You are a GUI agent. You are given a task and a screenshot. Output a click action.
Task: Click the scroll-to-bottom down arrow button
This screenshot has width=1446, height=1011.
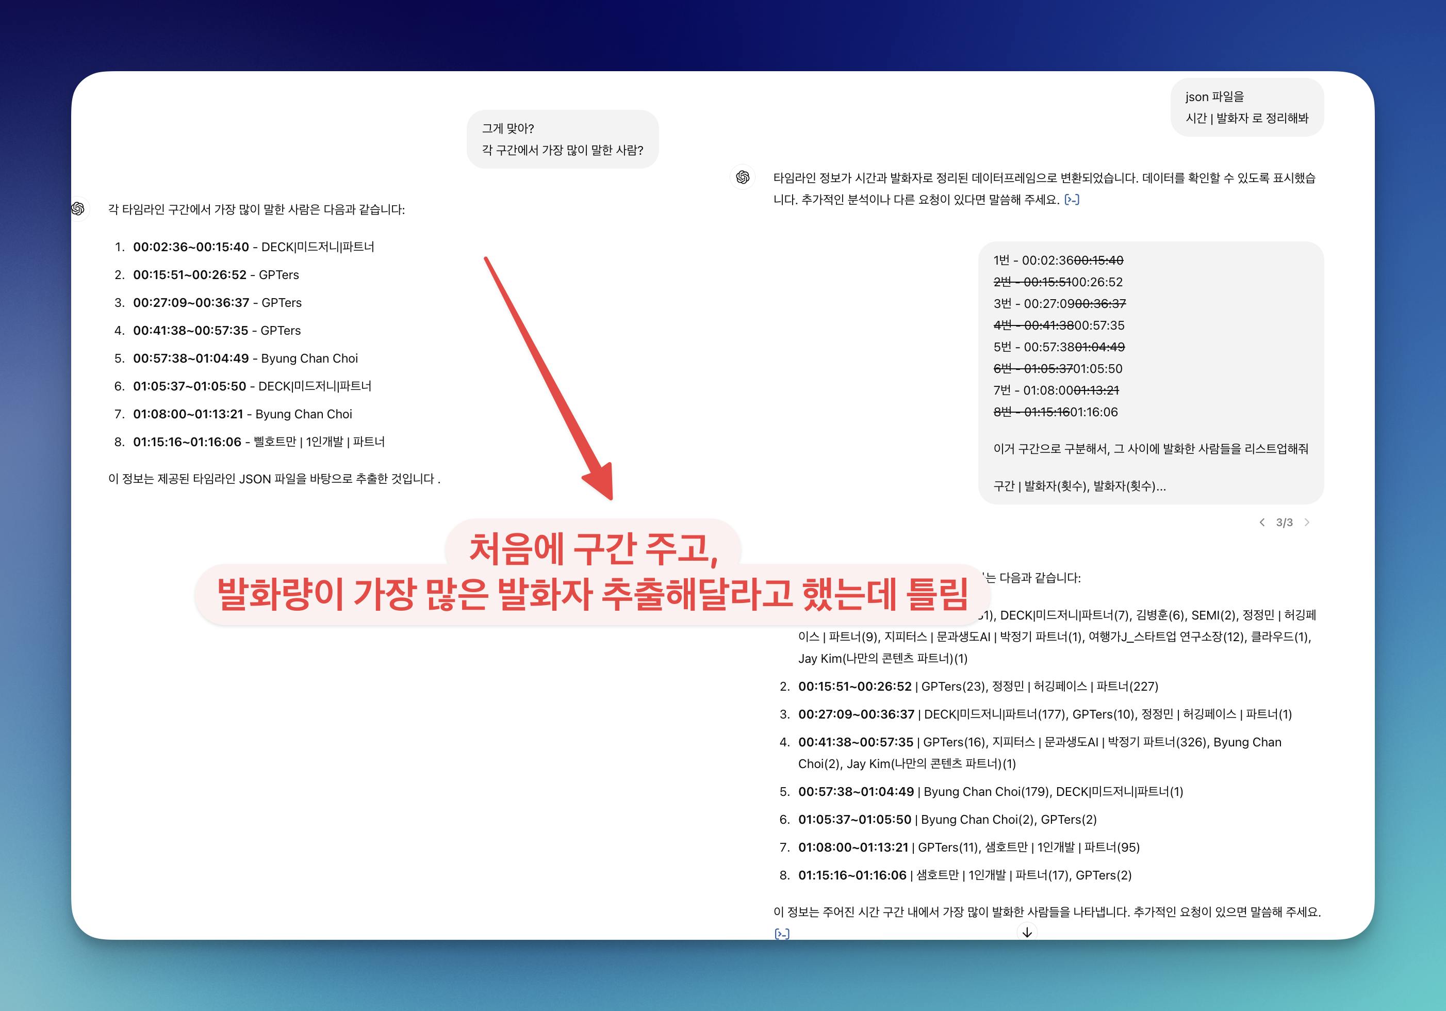click(x=1027, y=932)
